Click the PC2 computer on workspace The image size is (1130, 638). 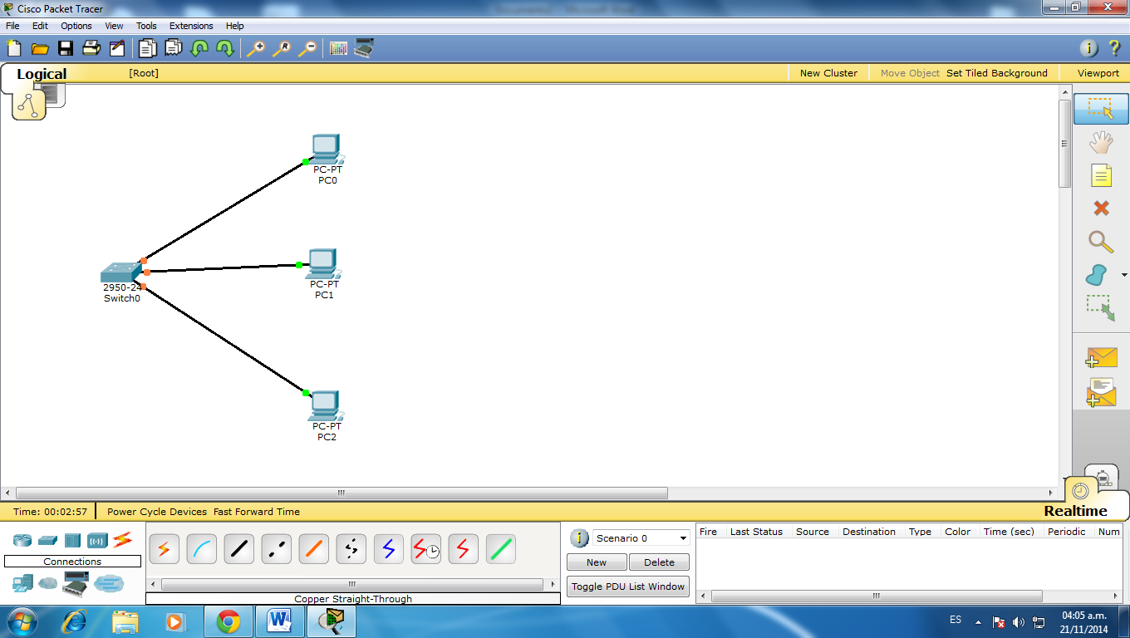pyautogui.click(x=327, y=405)
